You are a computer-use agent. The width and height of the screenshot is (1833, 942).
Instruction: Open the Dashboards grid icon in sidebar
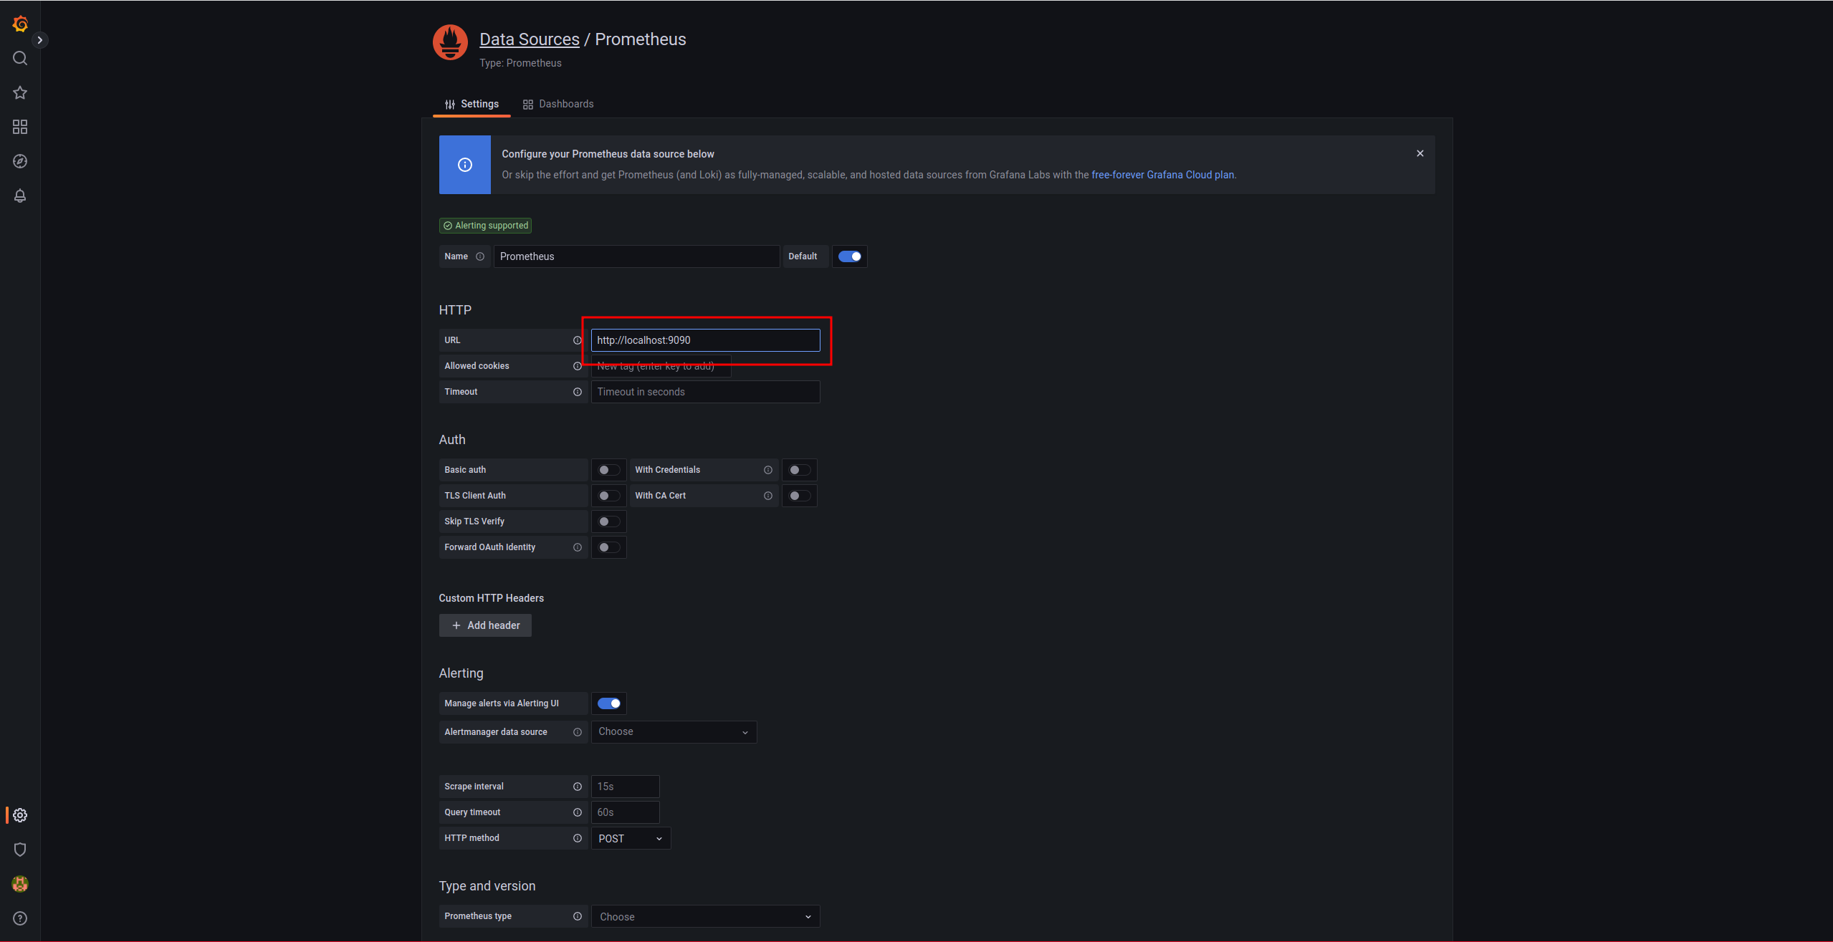[x=20, y=127]
